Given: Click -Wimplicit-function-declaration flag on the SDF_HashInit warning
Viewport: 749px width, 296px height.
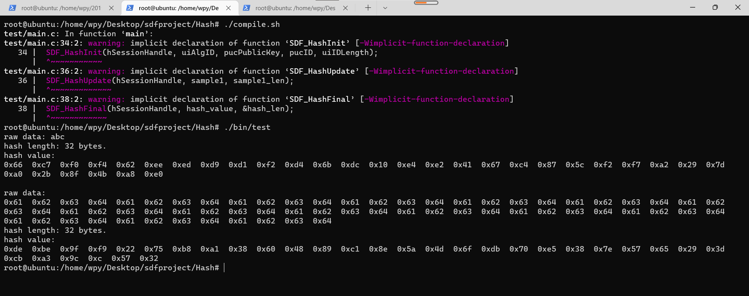Looking at the screenshot, I should [x=432, y=43].
